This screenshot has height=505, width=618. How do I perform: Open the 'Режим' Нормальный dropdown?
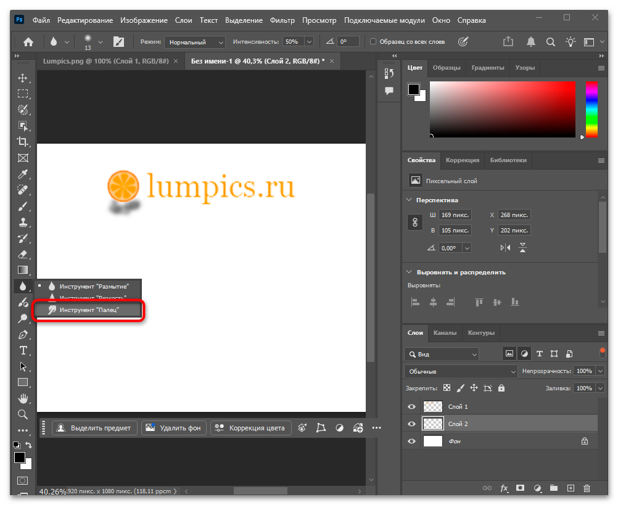point(195,42)
